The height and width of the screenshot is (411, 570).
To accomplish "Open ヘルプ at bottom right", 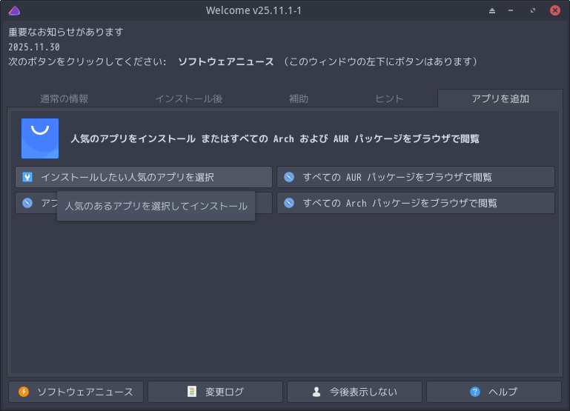I will [494, 392].
